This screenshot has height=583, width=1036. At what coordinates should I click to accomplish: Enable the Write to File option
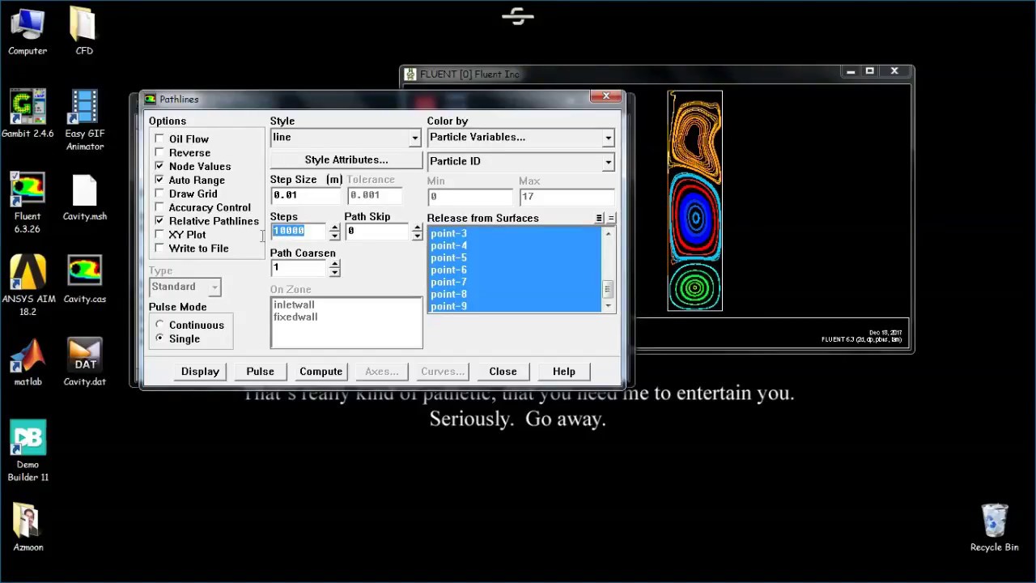coord(159,249)
